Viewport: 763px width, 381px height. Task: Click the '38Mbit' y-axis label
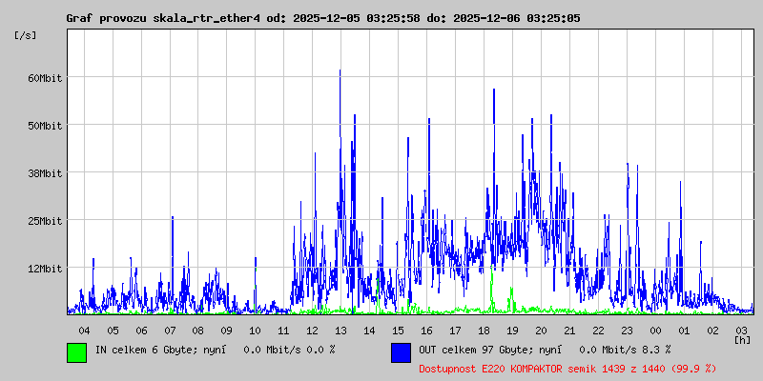tap(45, 173)
